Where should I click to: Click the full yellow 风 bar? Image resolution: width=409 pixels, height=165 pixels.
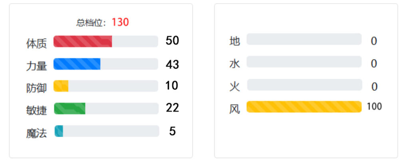pyautogui.click(x=304, y=107)
